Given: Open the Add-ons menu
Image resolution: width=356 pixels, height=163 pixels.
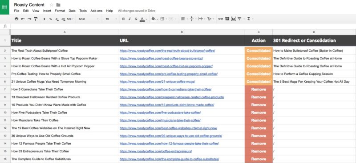Looking at the screenshot, I should coord(97,11).
